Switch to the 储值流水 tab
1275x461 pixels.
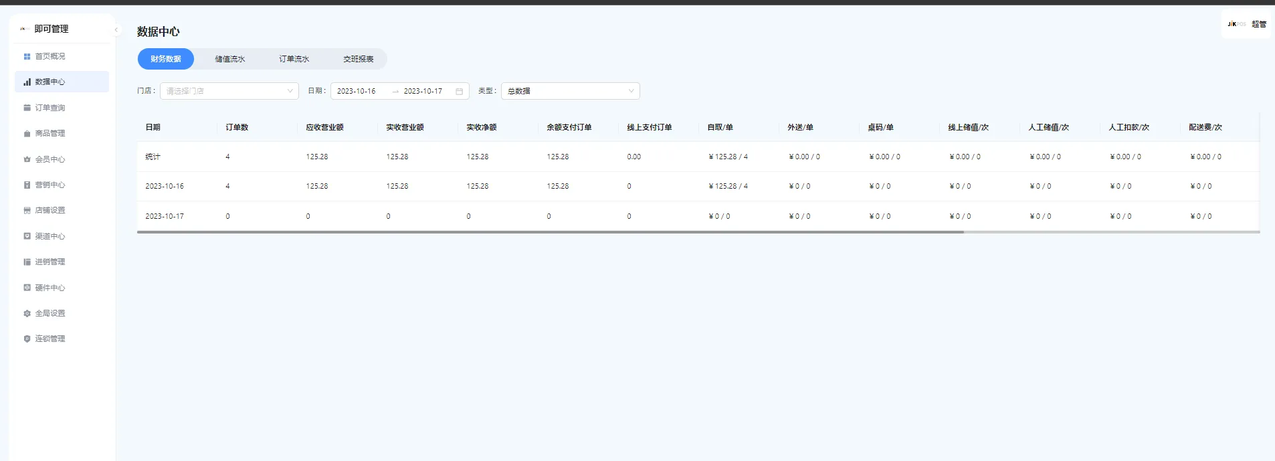229,59
